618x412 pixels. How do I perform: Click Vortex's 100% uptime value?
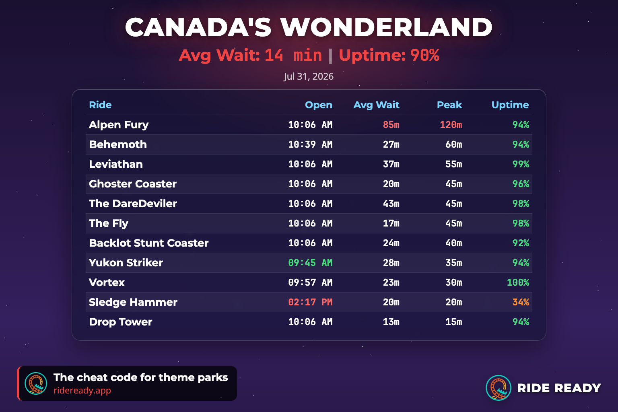coord(518,282)
